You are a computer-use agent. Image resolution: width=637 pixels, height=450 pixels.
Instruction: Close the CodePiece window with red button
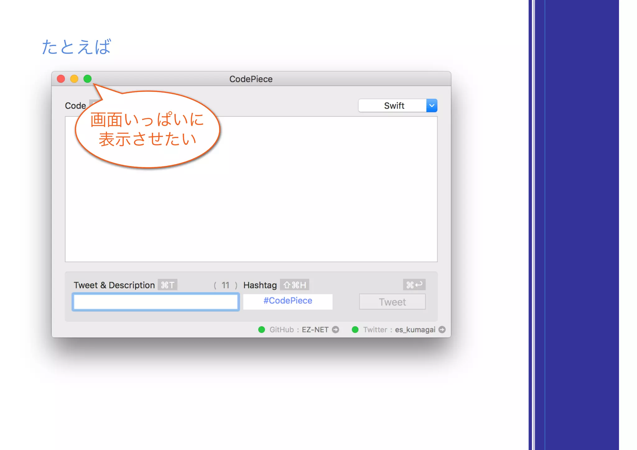[61, 79]
